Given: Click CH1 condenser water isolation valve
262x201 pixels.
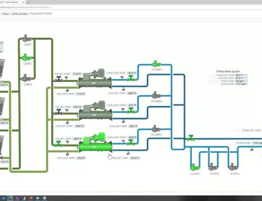Looking at the screenshot, I should tap(58, 79).
